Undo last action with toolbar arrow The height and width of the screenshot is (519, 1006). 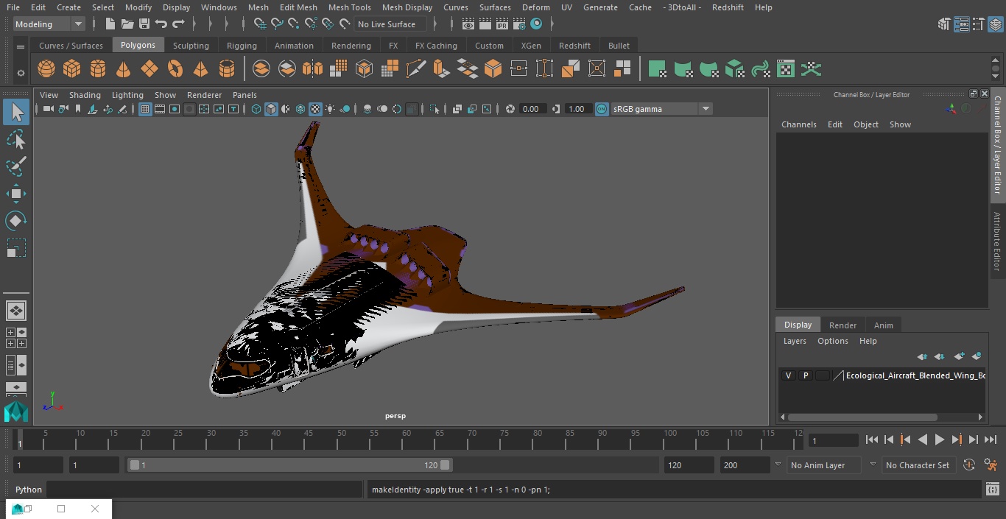(x=161, y=24)
